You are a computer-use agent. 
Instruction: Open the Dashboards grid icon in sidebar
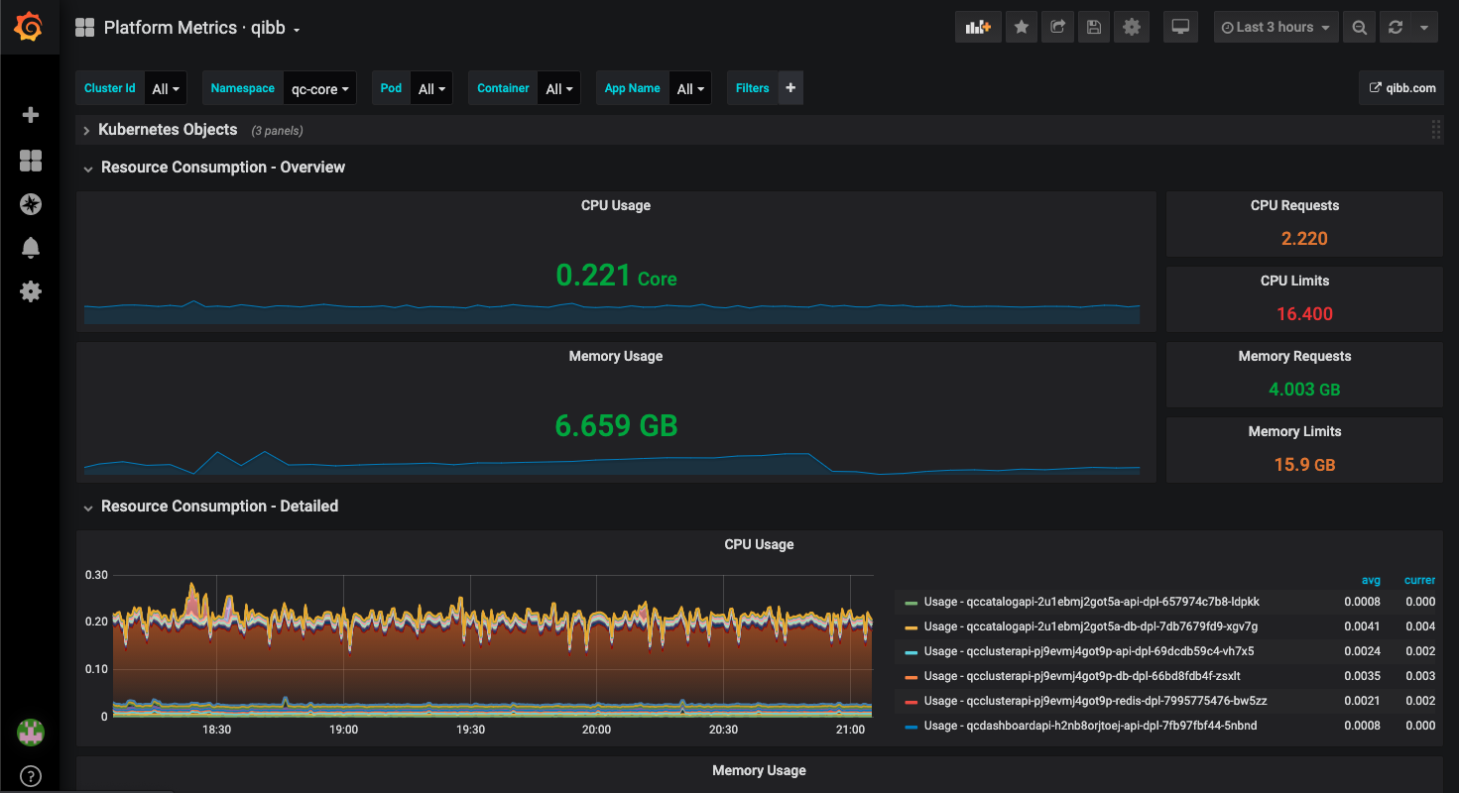tap(31, 161)
